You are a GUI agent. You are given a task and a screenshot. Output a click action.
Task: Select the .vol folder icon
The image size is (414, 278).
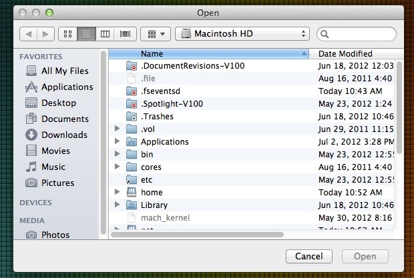tap(132, 129)
